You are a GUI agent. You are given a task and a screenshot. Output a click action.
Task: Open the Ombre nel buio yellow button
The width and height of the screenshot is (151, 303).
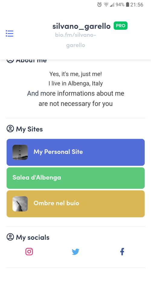coord(75,204)
